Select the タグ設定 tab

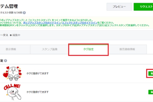click(x=88, y=49)
